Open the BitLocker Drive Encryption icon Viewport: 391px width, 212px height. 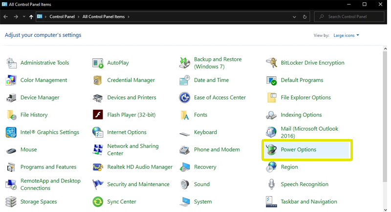(271, 63)
